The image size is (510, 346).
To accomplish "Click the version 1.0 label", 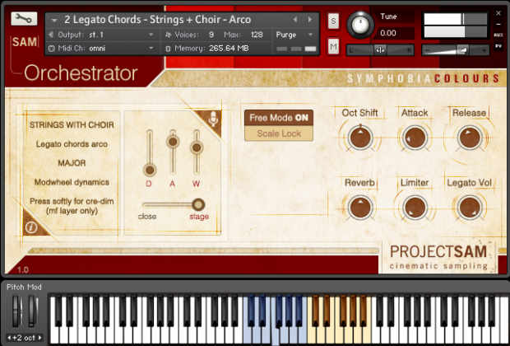I will (22, 269).
